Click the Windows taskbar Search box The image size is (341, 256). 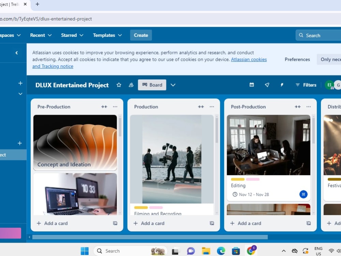[x=130, y=251]
